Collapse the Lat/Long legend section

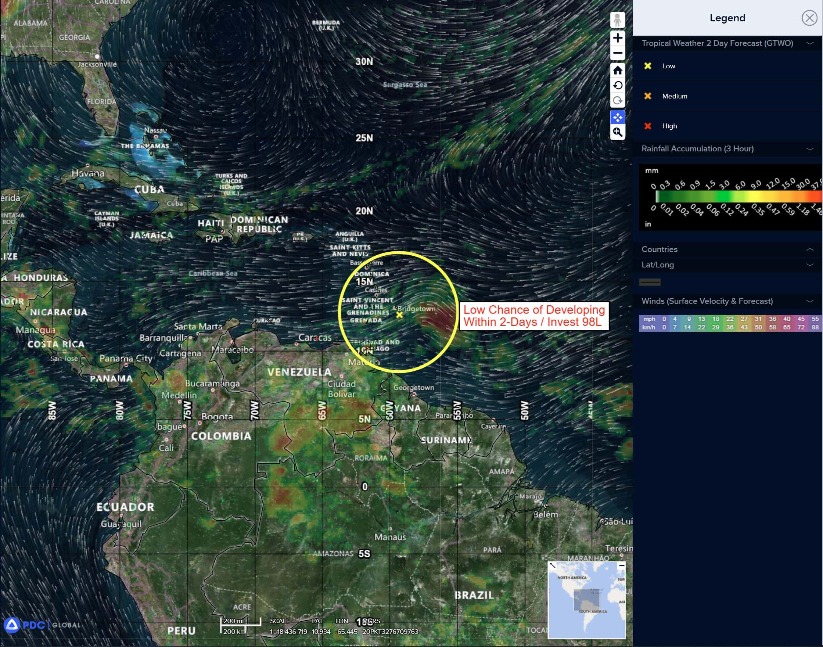coord(810,265)
